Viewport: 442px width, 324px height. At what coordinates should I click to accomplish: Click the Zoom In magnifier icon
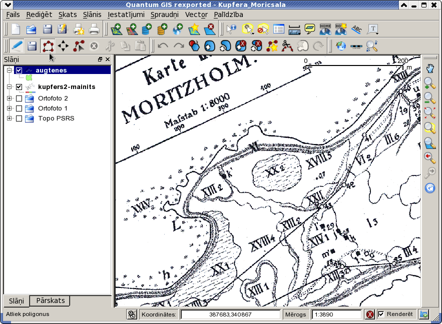429,83
